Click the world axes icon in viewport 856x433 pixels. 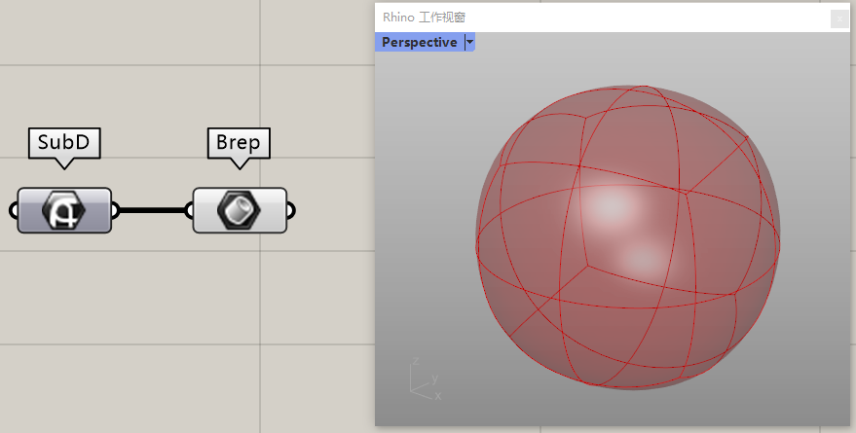pos(426,379)
